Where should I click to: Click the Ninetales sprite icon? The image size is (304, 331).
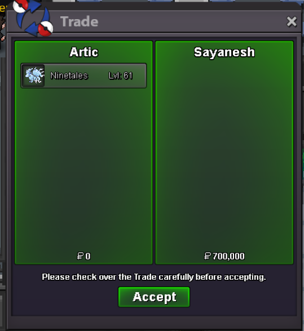pyautogui.click(x=34, y=75)
